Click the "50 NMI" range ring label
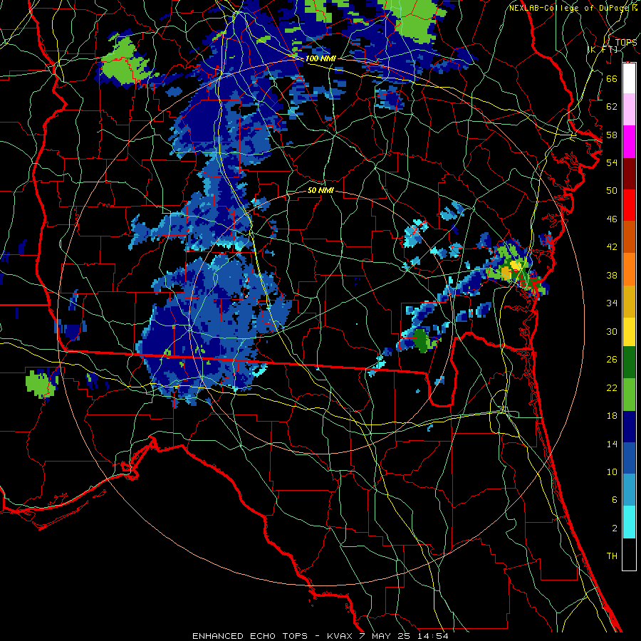The height and width of the screenshot is (641, 641). tap(320, 190)
